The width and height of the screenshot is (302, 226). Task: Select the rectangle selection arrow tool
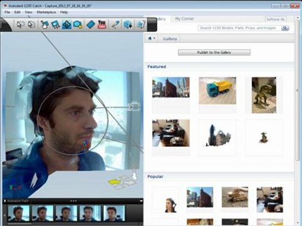click(x=20, y=24)
